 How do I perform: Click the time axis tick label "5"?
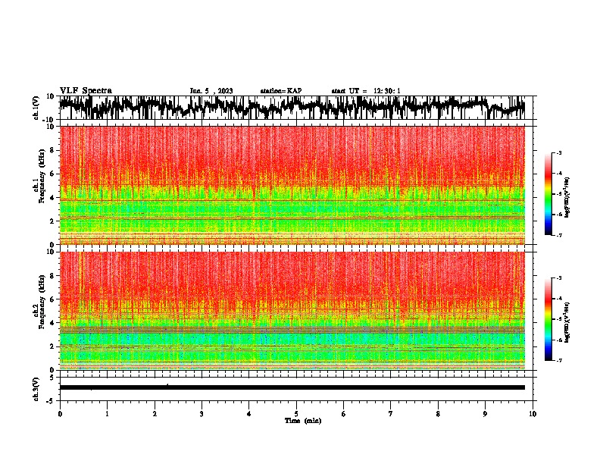[296, 414]
